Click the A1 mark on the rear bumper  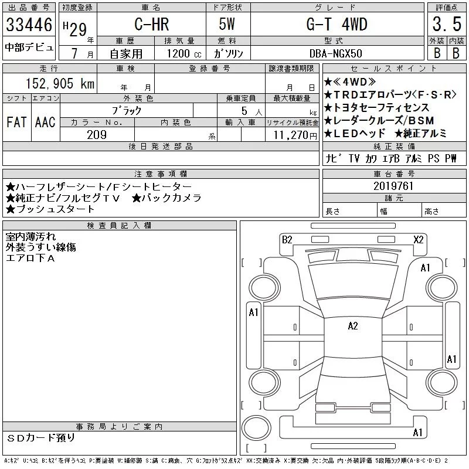(x=417, y=432)
